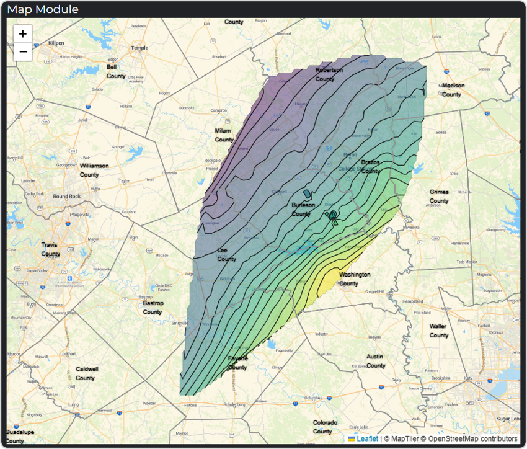Click the Grimes County label
The width and height of the screenshot is (527, 449).
pos(439,197)
